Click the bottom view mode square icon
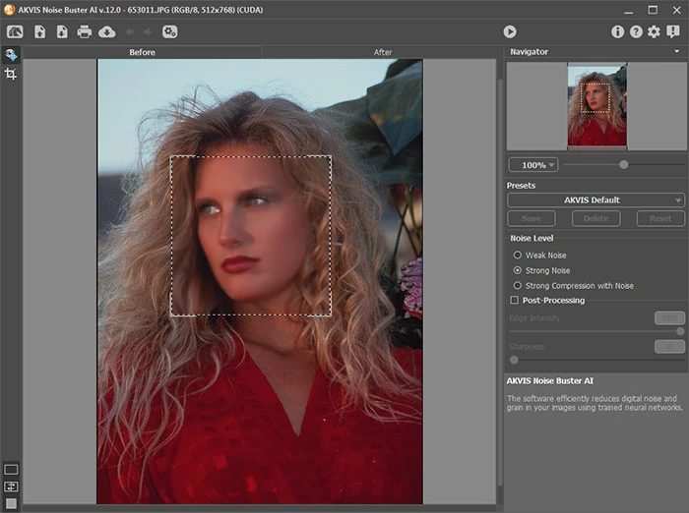This screenshot has width=689, height=513. [x=11, y=503]
